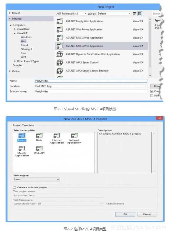
Task: Open the .NET Framework 4.5 dropdown
Action: [x=71, y=14]
